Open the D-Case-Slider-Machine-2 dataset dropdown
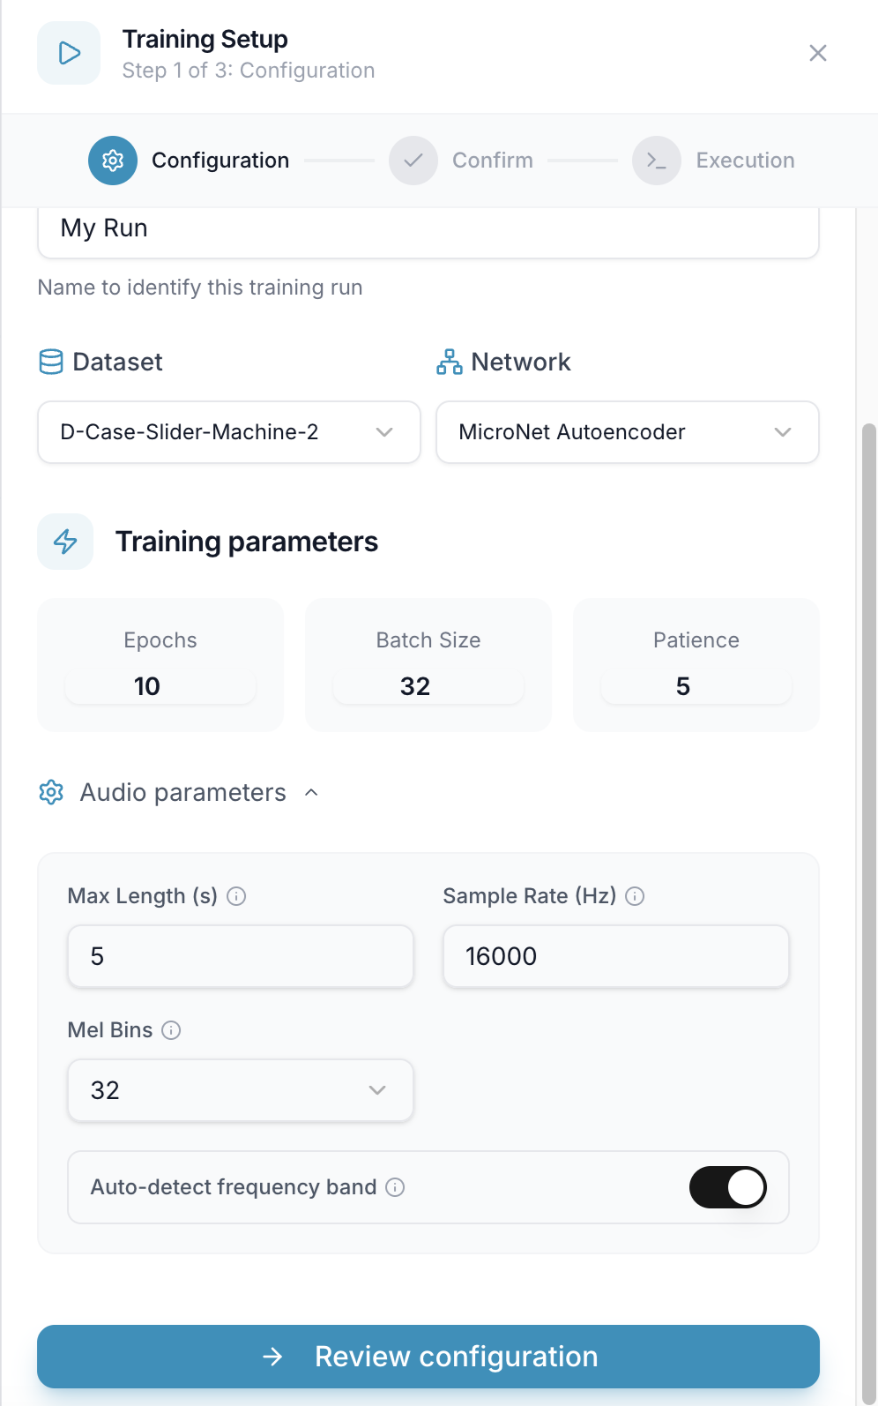 [x=229, y=432]
